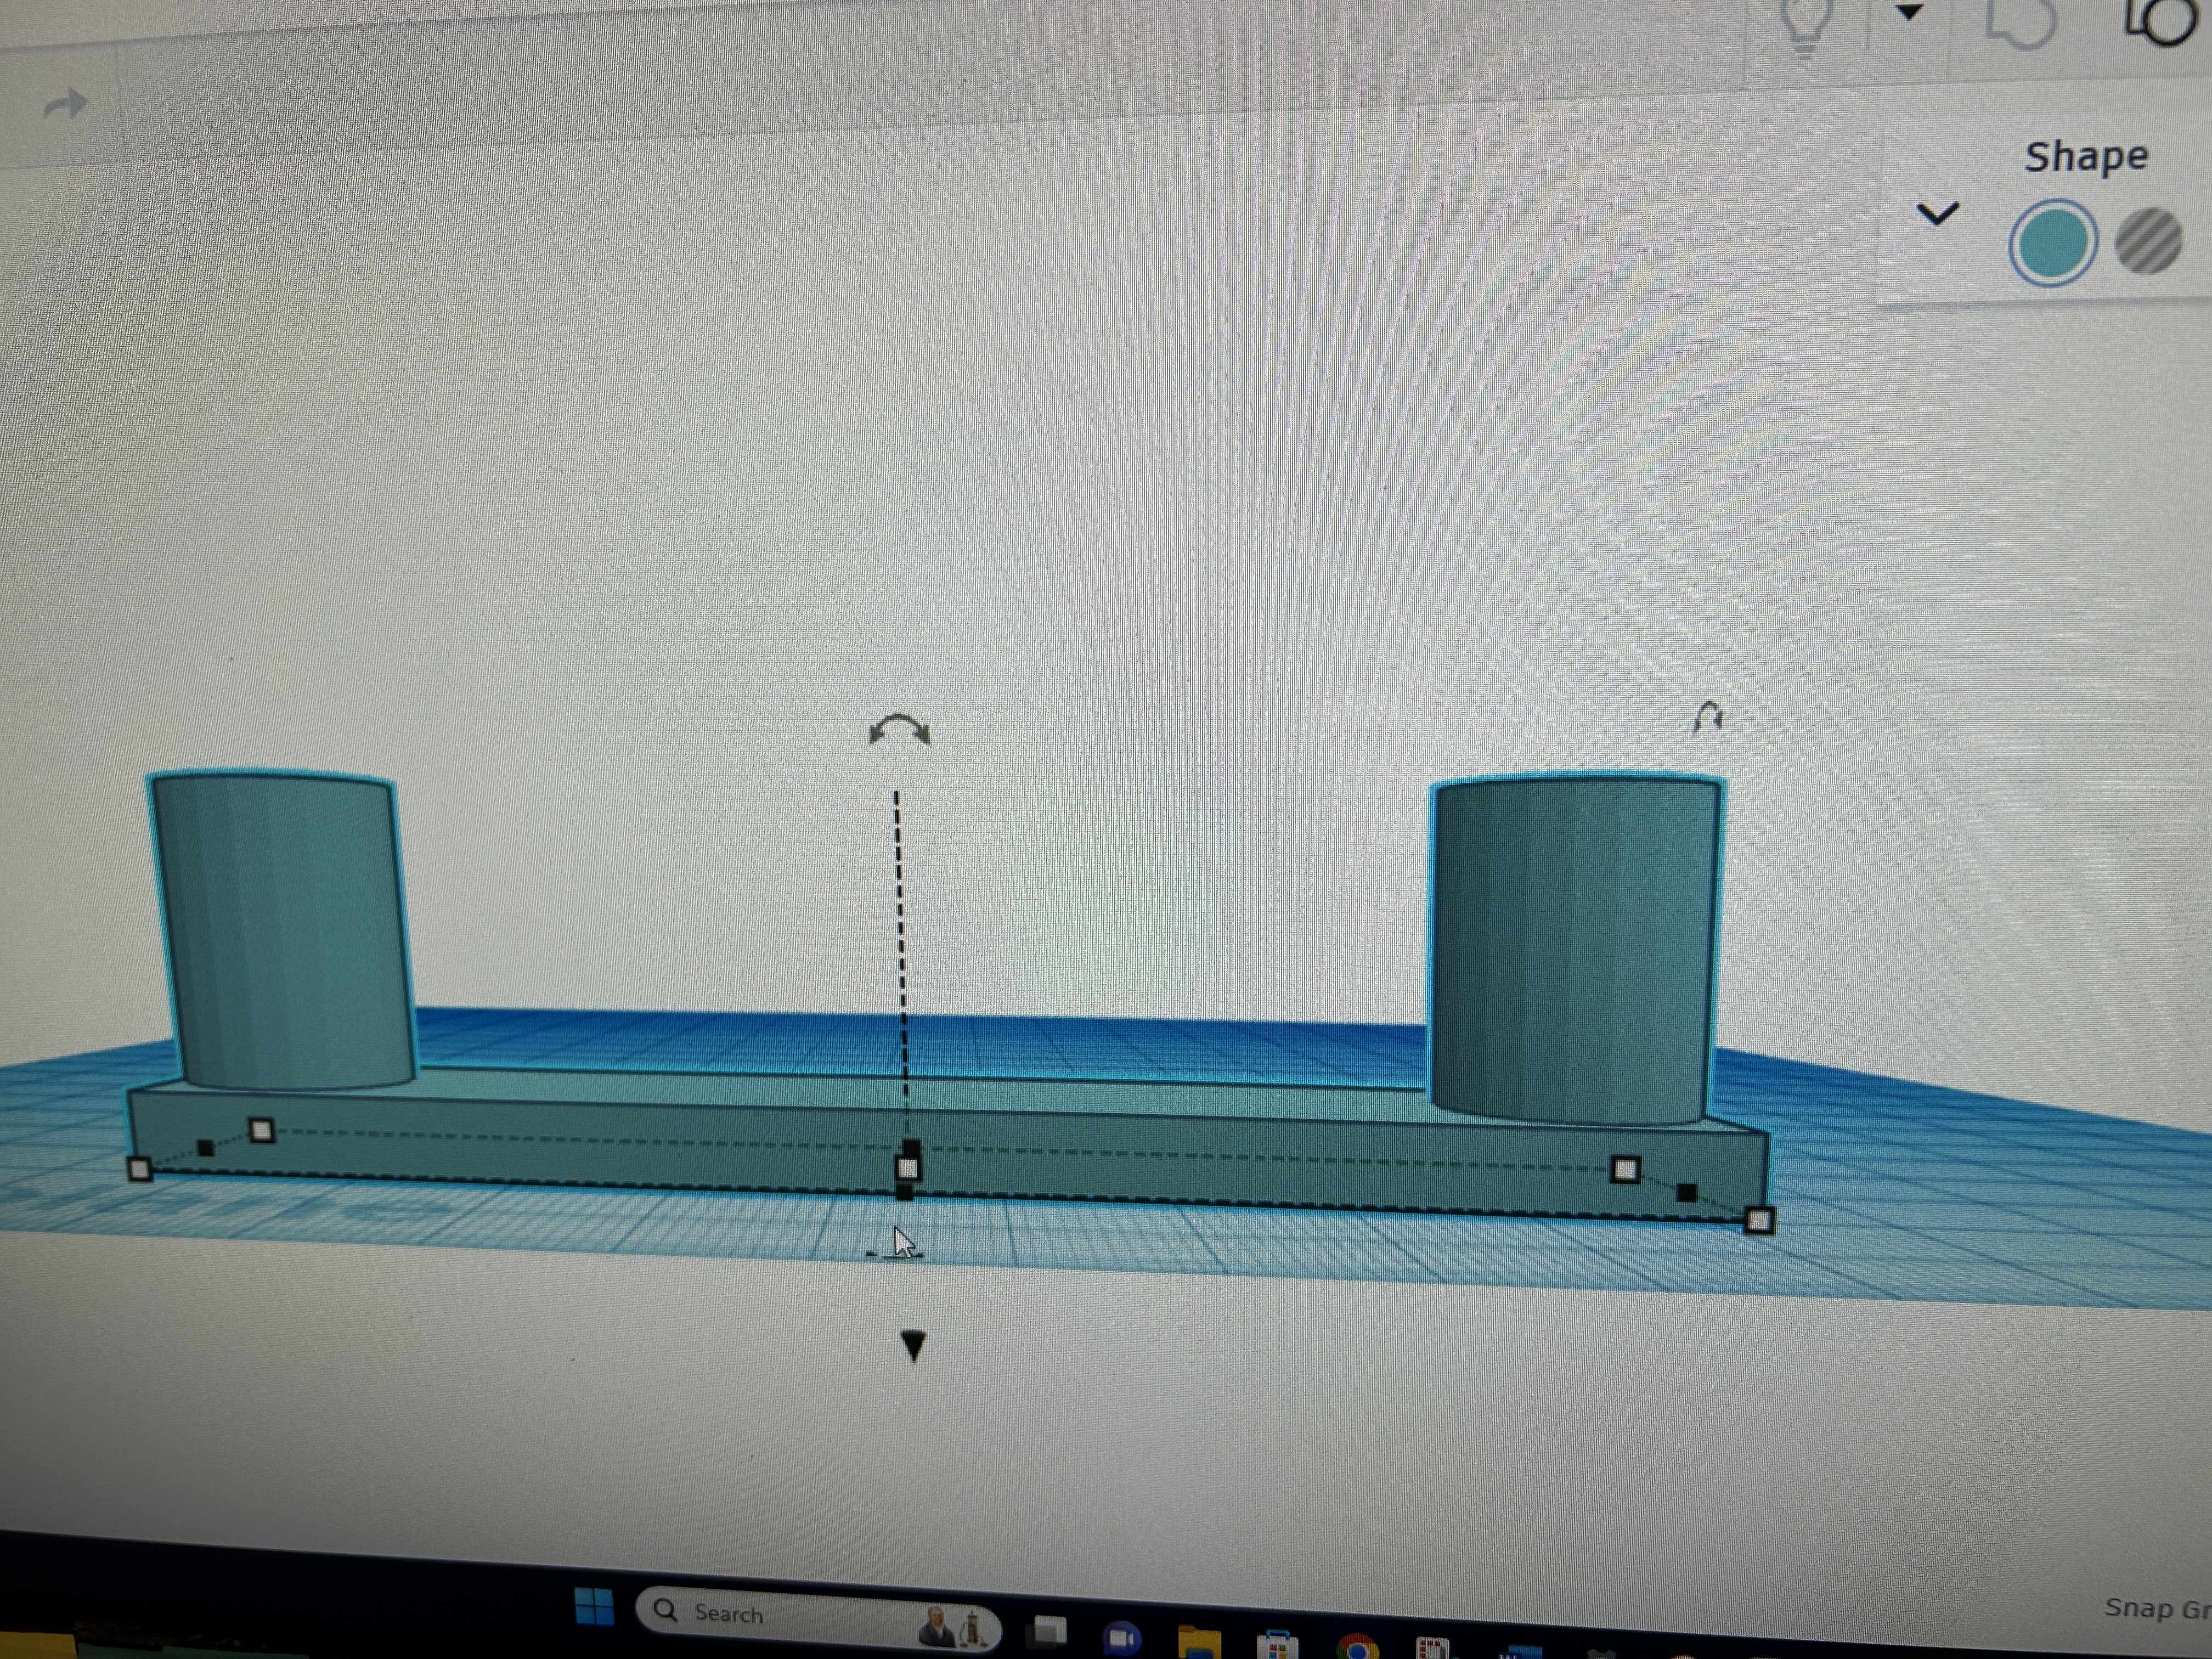Click the center white height handle on the base
The image size is (2212, 1659).
click(907, 1168)
